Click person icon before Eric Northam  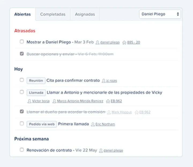tap(93, 124)
